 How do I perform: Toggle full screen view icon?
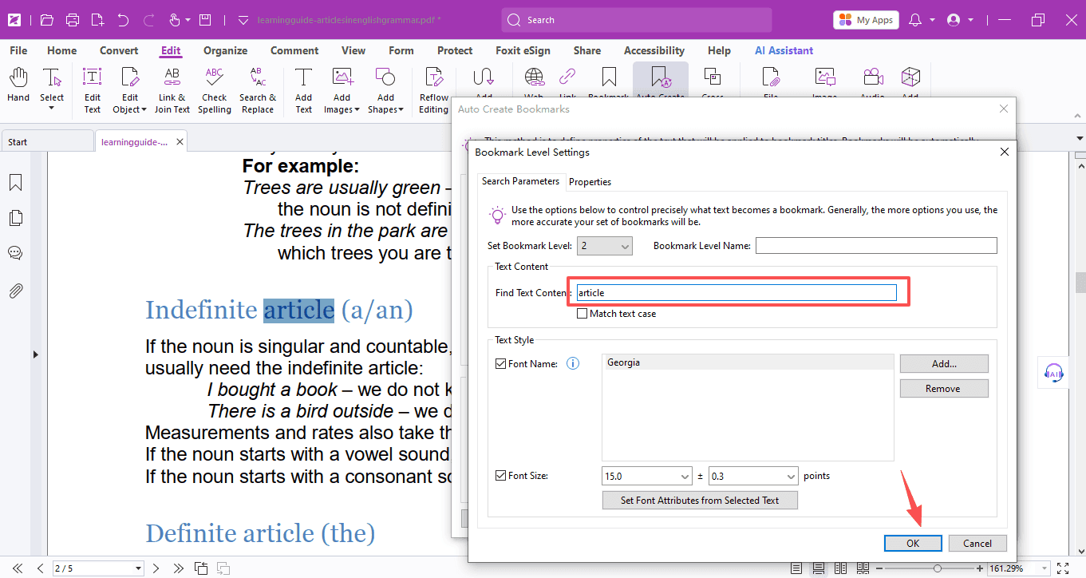pyautogui.click(x=1062, y=568)
